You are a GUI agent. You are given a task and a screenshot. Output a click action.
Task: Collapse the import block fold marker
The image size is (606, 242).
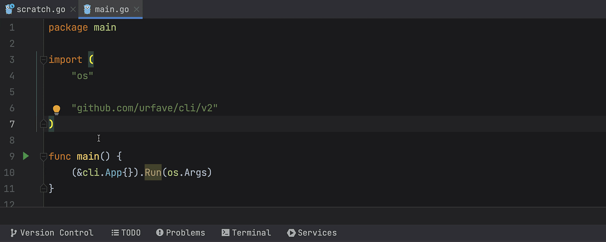44,60
